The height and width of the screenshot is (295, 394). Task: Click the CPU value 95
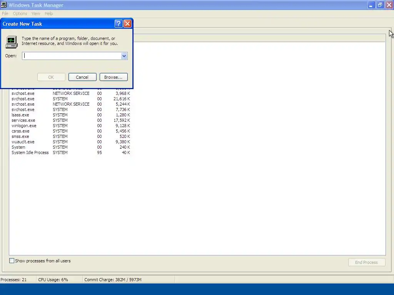pyautogui.click(x=100, y=152)
